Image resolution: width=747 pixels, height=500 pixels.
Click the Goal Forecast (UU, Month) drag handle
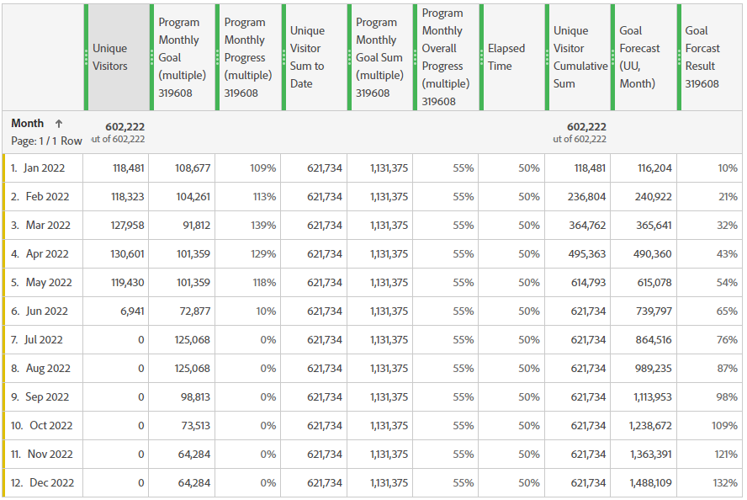pyautogui.click(x=613, y=57)
